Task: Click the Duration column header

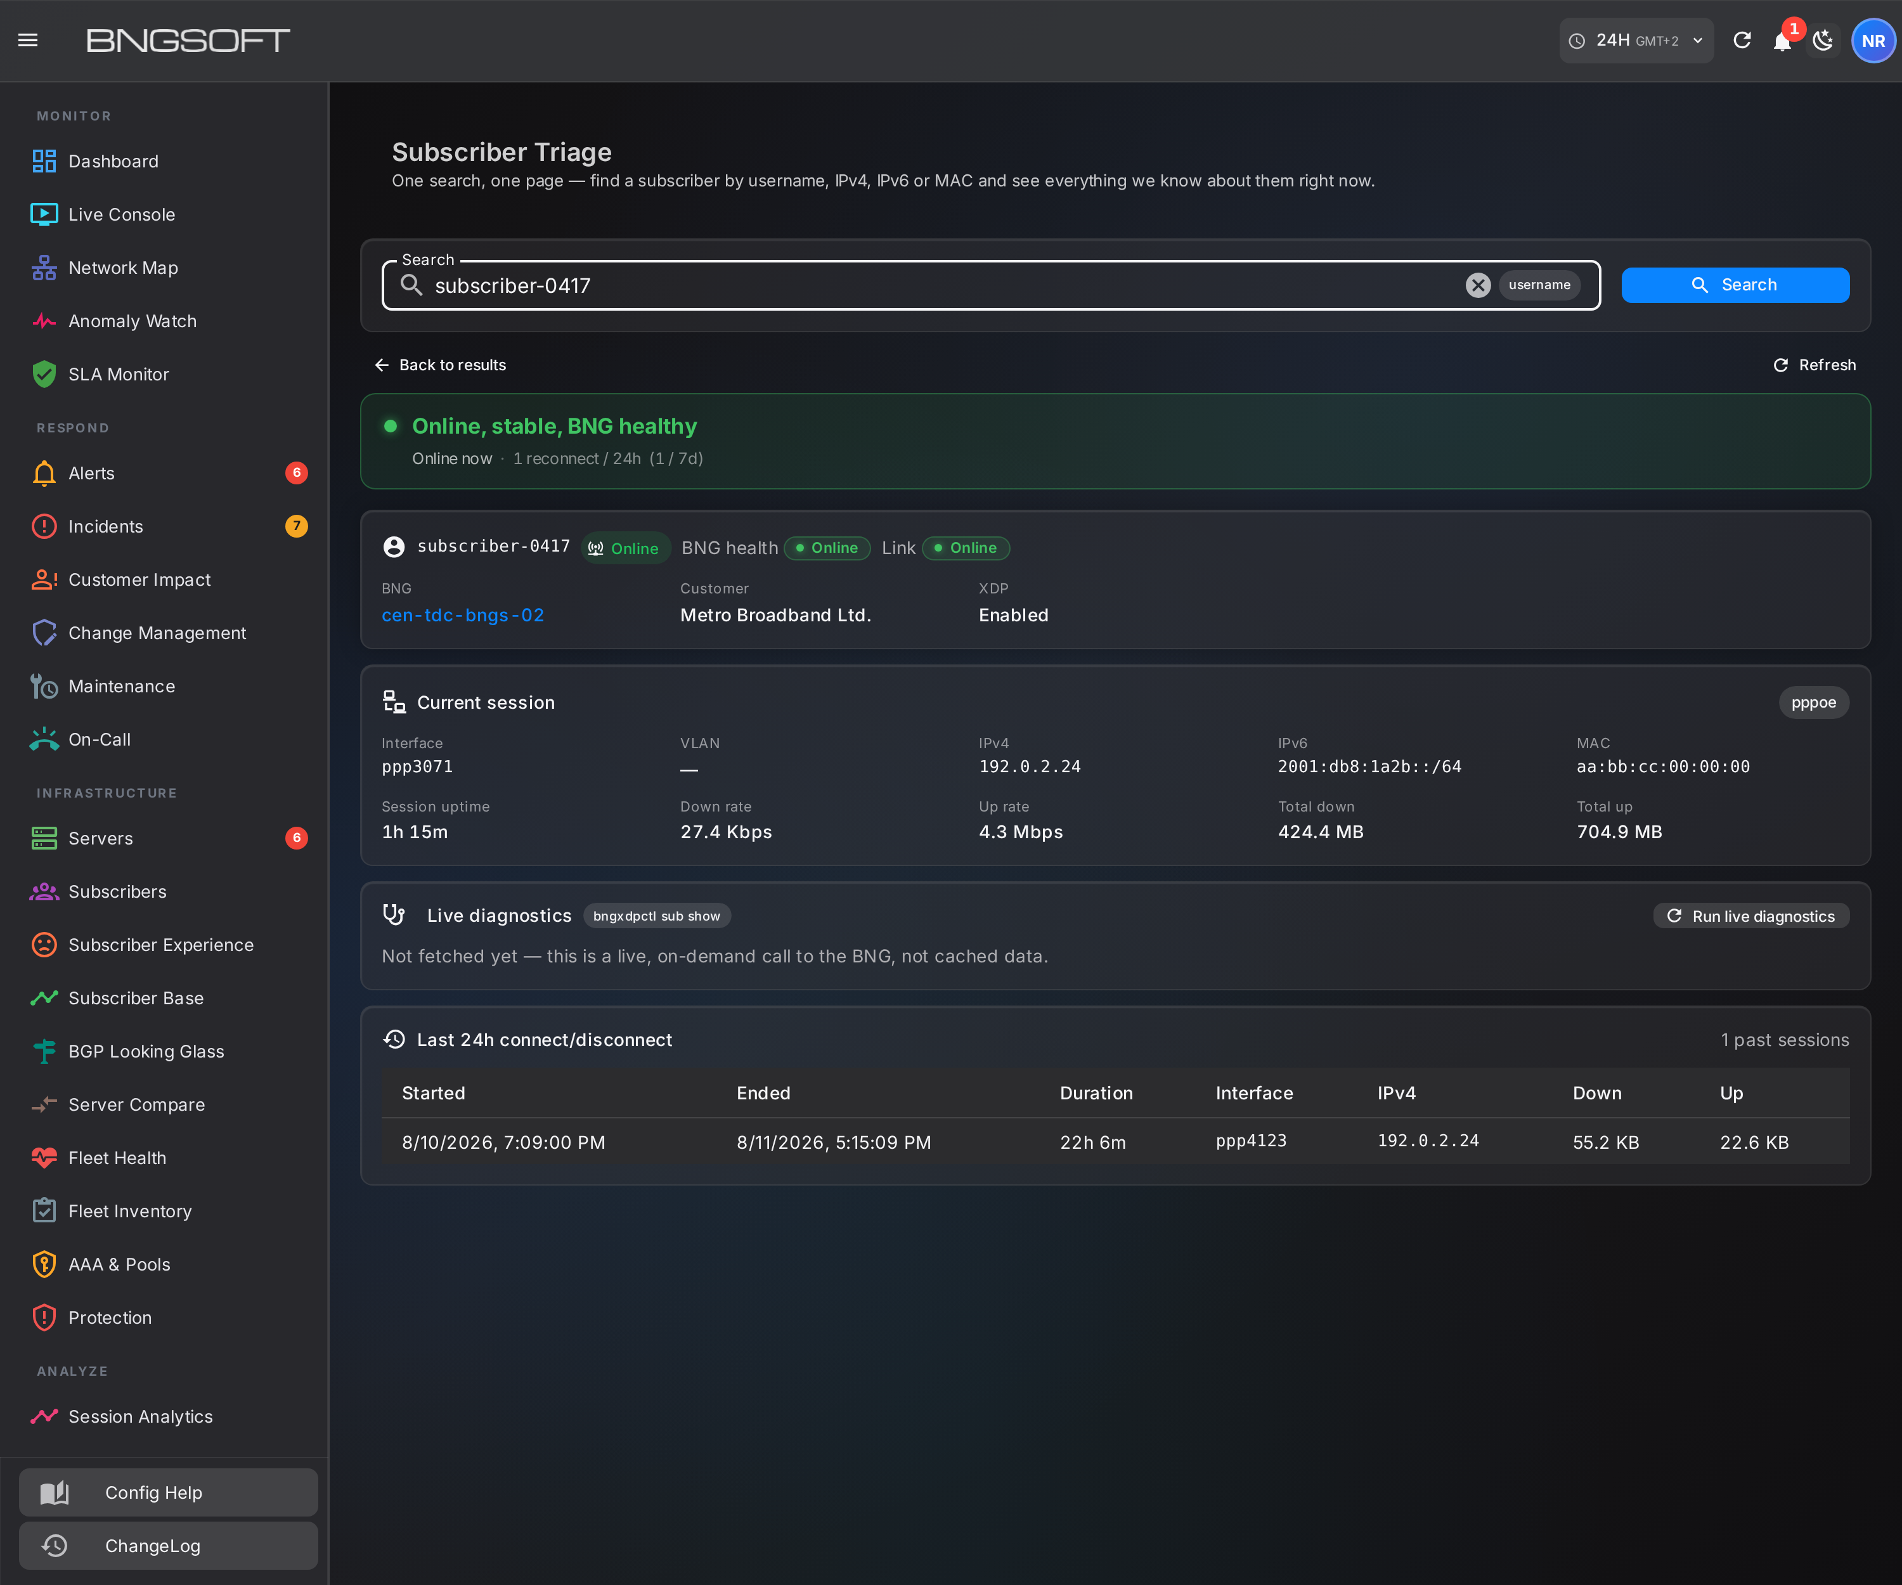Action: click(x=1096, y=1093)
